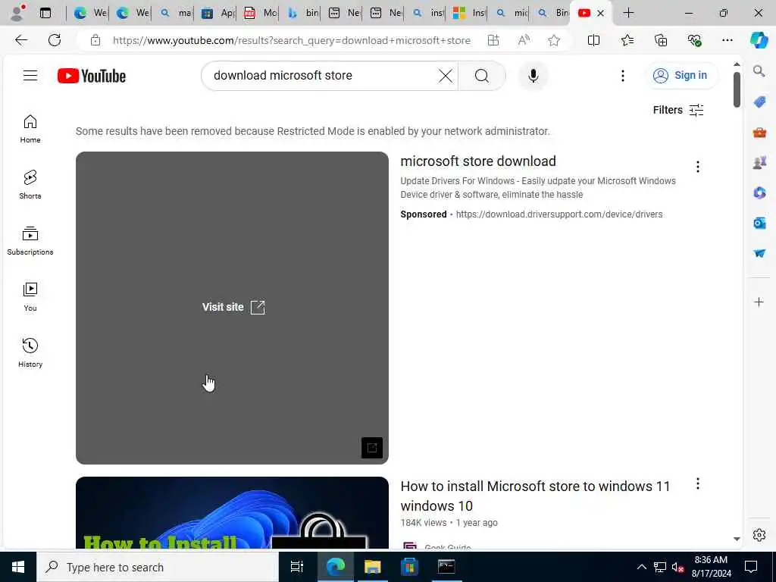The width and height of the screenshot is (776, 582).
Task: Switch to the 'ma' search tab
Action: (176, 13)
